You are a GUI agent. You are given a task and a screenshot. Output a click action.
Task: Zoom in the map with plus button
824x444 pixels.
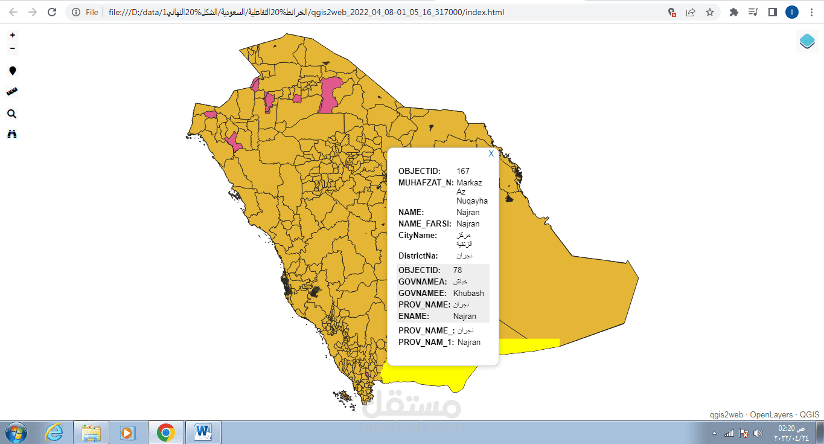pyautogui.click(x=13, y=36)
